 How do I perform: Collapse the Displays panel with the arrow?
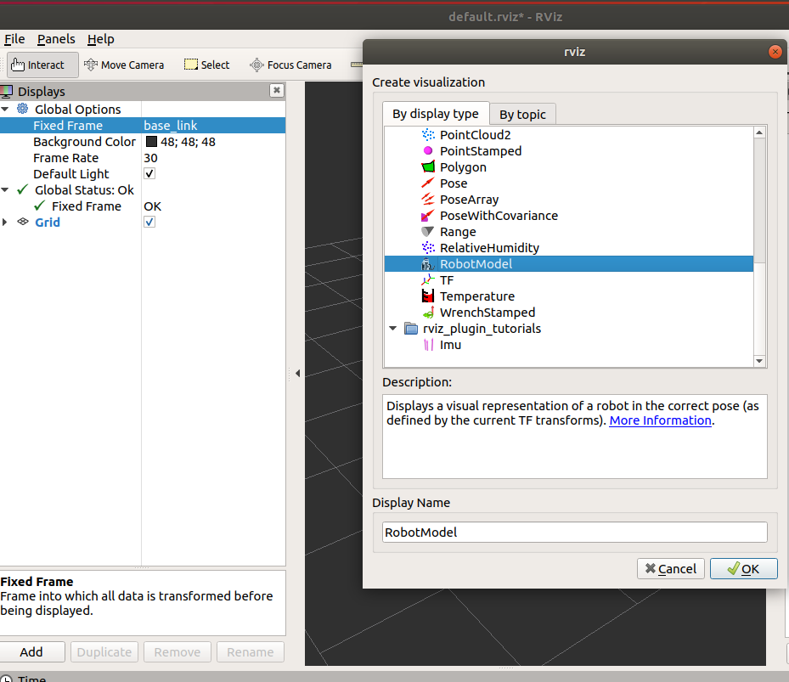point(298,373)
